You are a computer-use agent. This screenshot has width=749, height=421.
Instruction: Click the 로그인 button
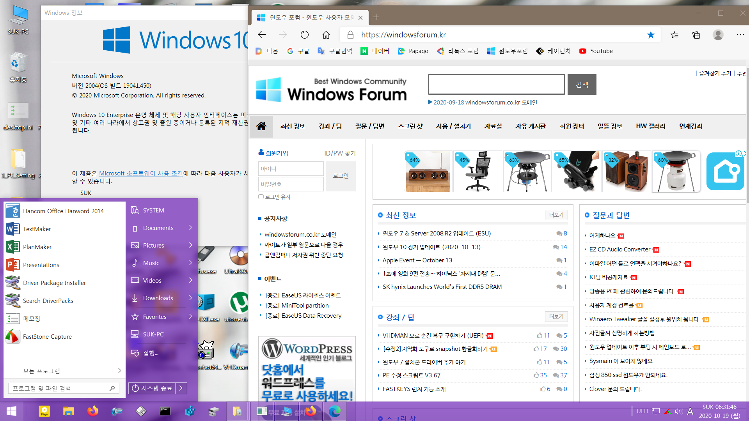coord(341,176)
